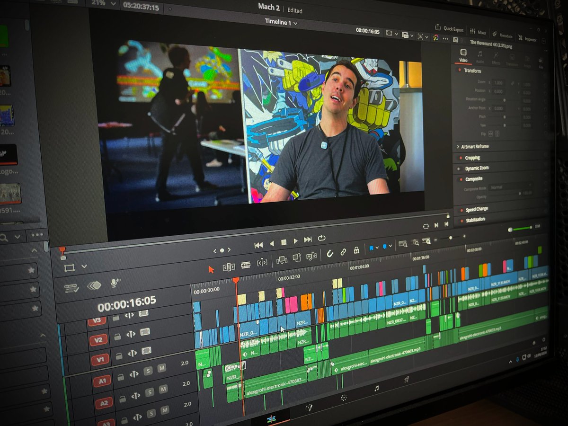Click the stacked timelines icon
The height and width of the screenshot is (426, 568).
point(94,285)
